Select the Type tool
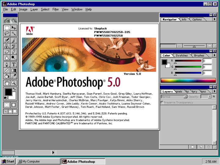Screen dimensions: 220x165 click(14, 64)
